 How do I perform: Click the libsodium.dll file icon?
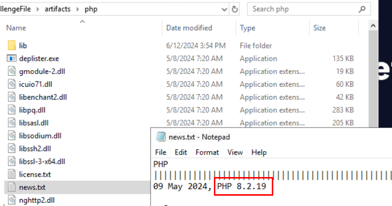pos(11,136)
